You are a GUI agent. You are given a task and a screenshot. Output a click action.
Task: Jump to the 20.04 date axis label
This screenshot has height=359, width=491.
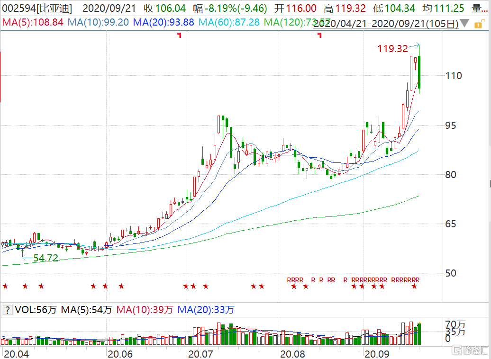pos(17,354)
